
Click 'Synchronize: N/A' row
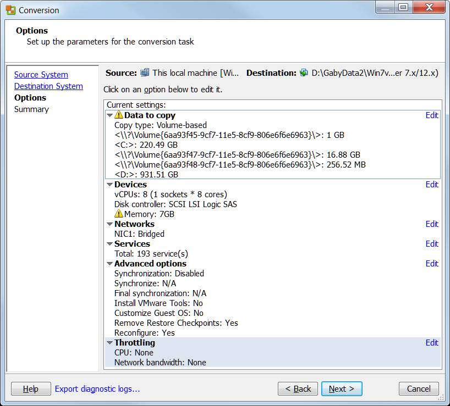coord(145,283)
